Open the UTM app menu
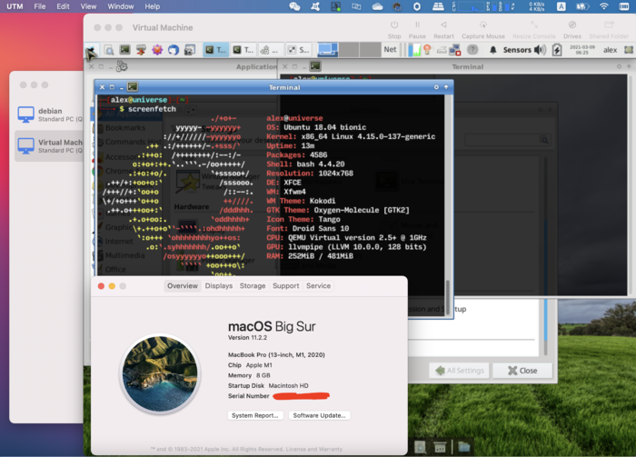This screenshot has height=457, width=636. point(15,6)
